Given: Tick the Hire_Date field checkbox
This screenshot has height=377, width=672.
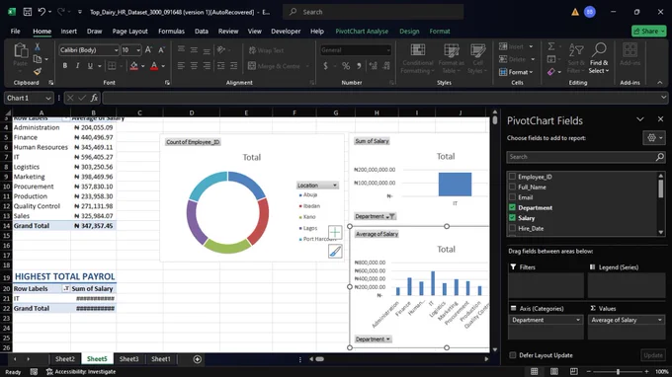Looking at the screenshot, I should [x=512, y=228].
